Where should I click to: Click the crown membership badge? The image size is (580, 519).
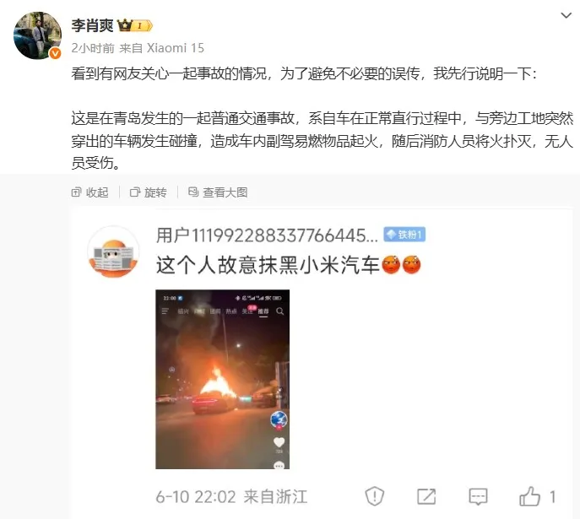[134, 25]
